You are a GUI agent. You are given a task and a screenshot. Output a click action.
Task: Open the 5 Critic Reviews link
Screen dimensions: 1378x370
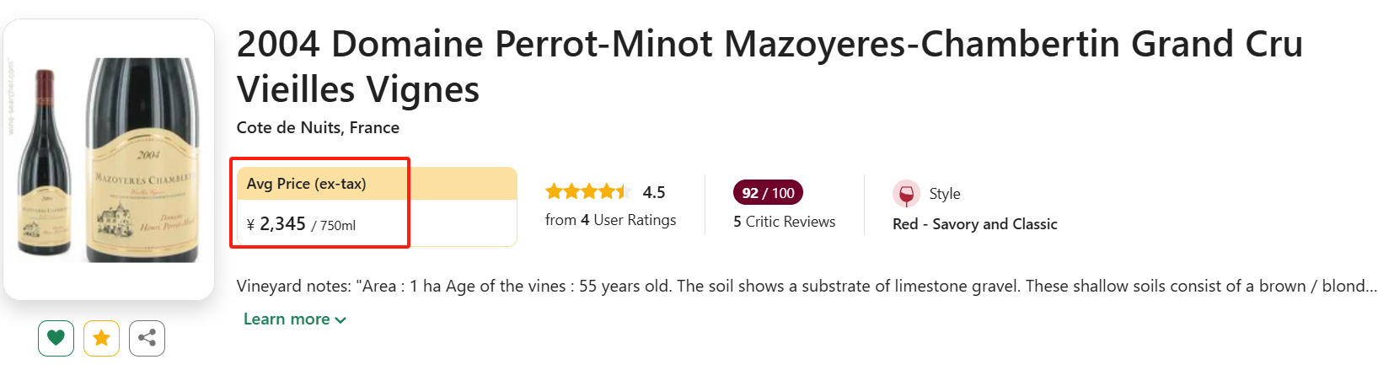coord(784,222)
